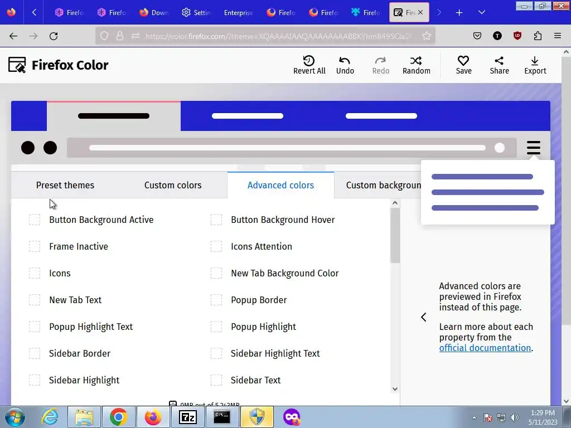Open the Extensions puzzle icon
Screen dimensions: 571x428
(538, 36)
